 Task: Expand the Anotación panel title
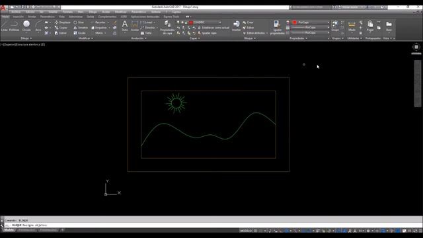(x=139, y=38)
